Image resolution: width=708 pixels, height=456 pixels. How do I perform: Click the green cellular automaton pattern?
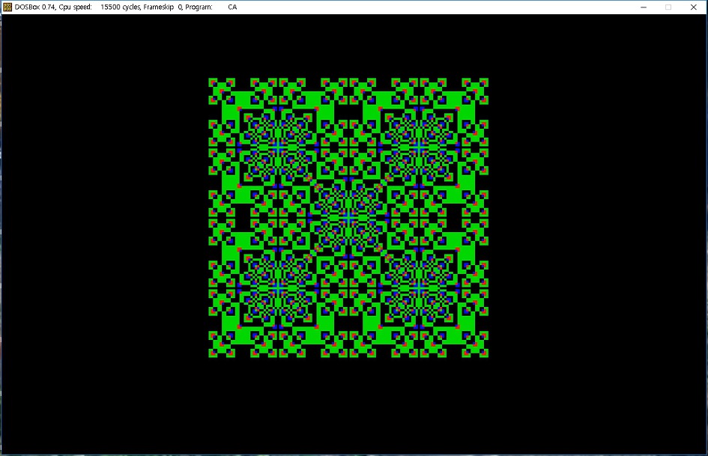[x=348, y=218]
